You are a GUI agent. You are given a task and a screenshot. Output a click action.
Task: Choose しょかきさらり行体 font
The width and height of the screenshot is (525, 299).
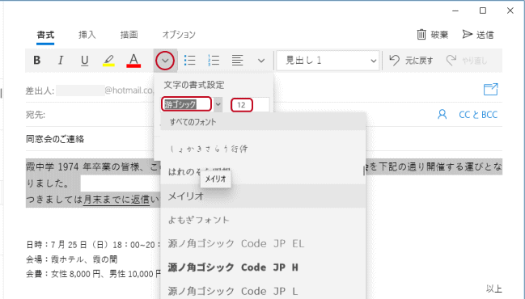(263, 149)
